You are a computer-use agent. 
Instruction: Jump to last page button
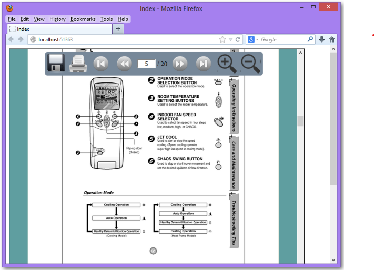point(204,64)
